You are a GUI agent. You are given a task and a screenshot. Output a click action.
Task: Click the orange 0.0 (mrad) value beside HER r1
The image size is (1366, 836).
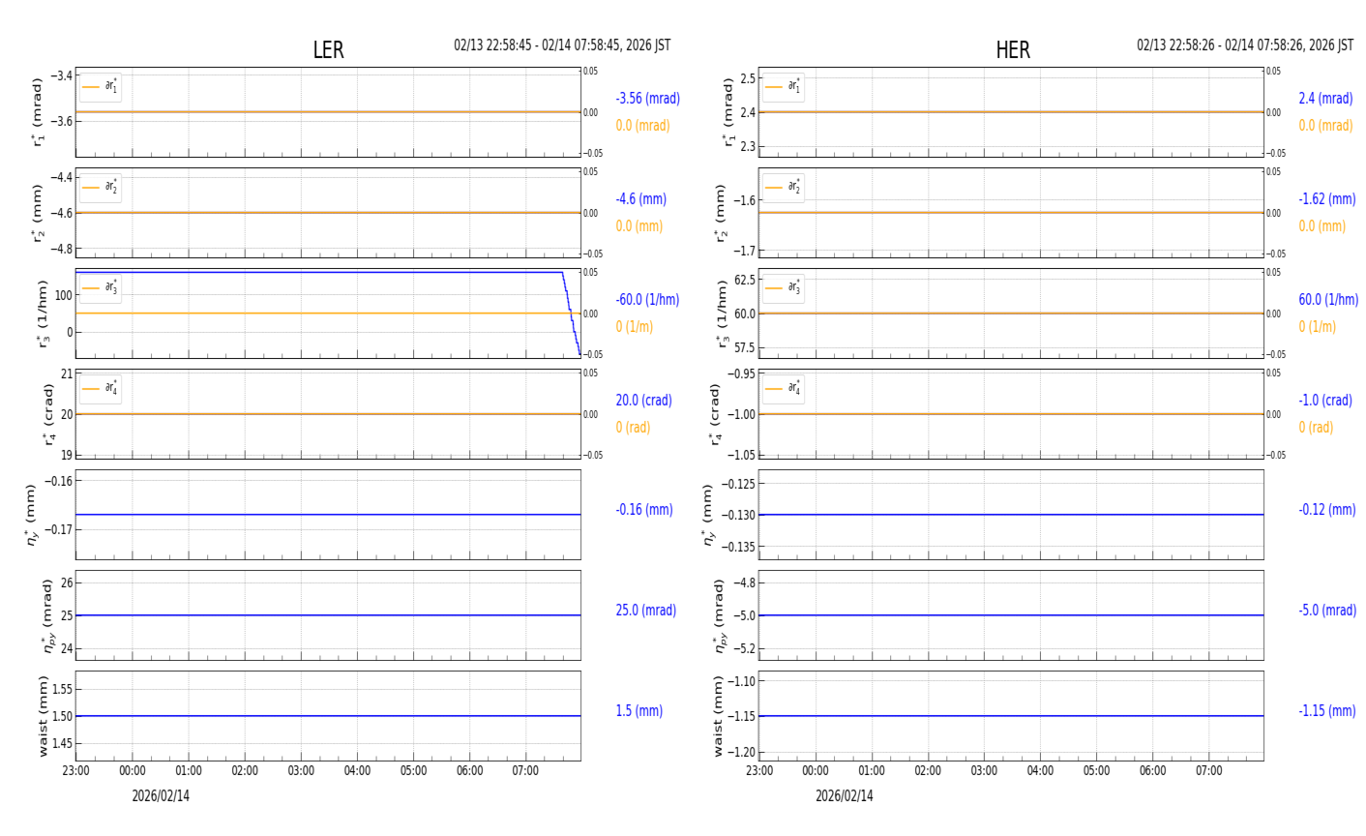(1326, 126)
